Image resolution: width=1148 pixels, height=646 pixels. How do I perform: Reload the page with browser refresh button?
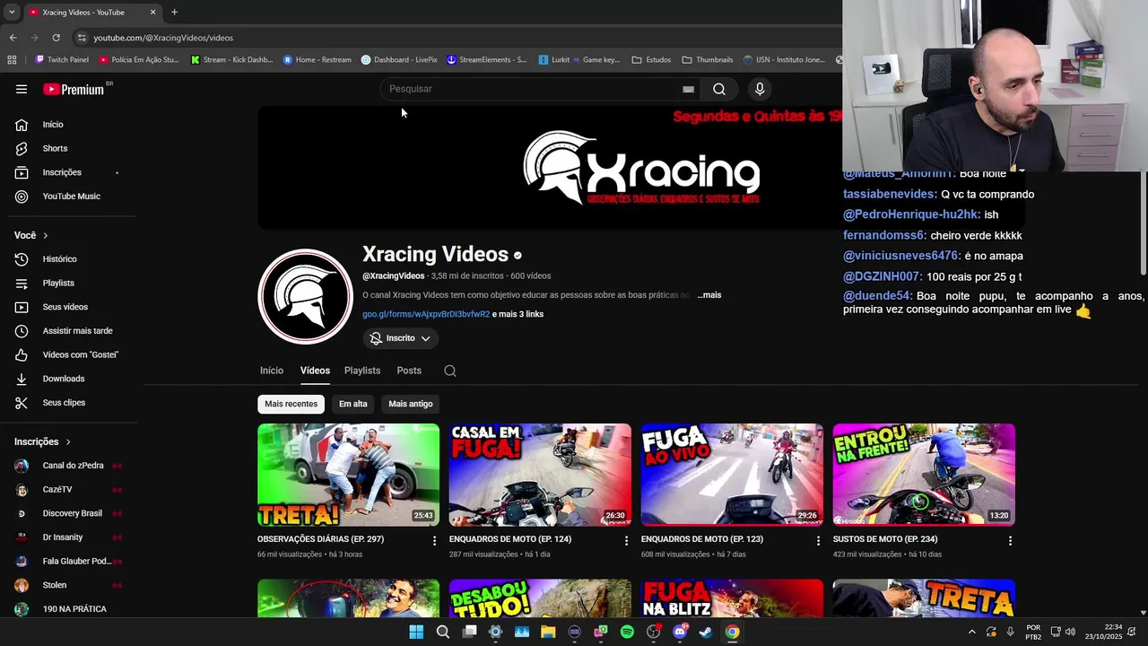[x=56, y=38]
